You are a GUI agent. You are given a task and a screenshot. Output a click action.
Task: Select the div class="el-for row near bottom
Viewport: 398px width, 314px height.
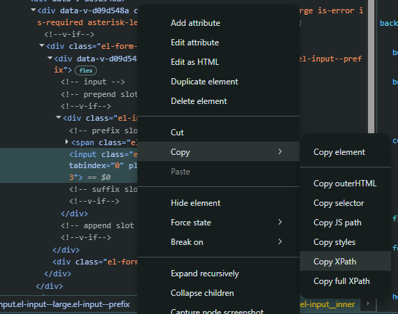click(95, 262)
